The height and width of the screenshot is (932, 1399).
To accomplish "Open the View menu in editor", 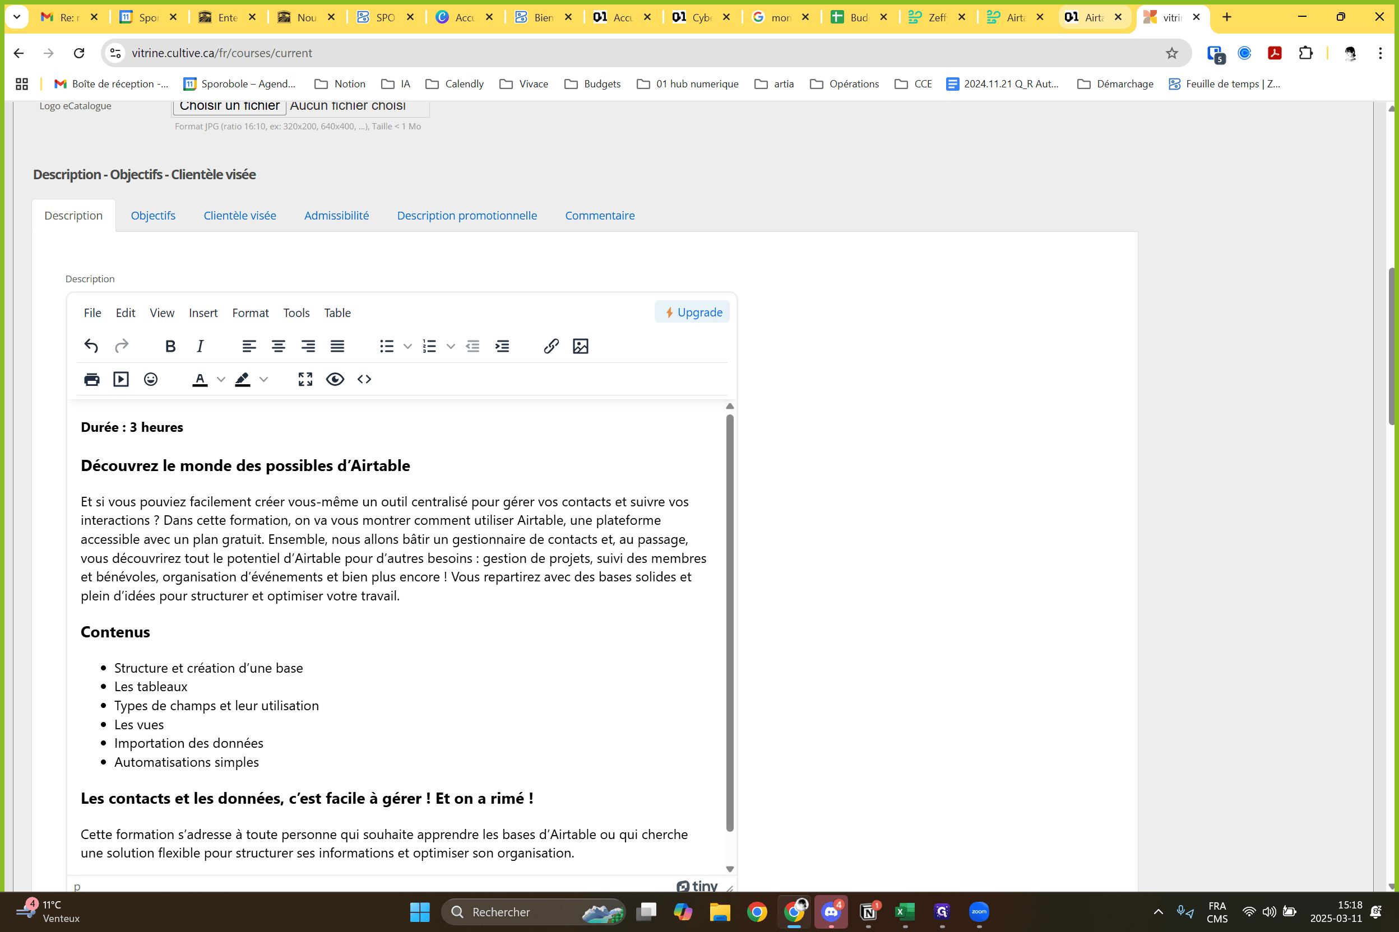I will click(162, 313).
